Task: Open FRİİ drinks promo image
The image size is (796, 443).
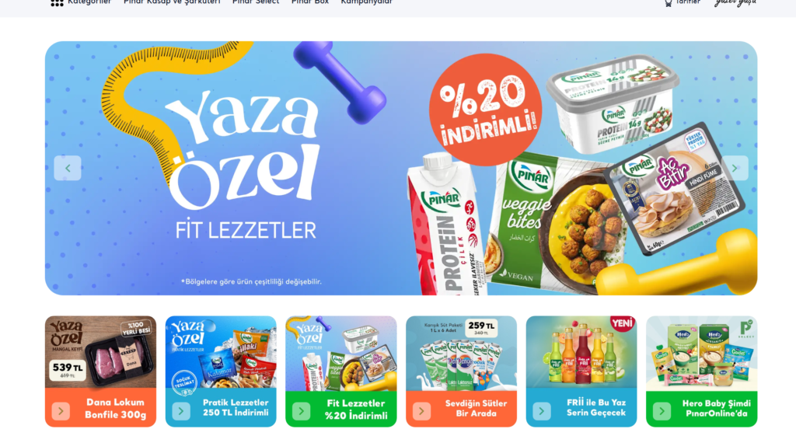Action: [581, 352]
